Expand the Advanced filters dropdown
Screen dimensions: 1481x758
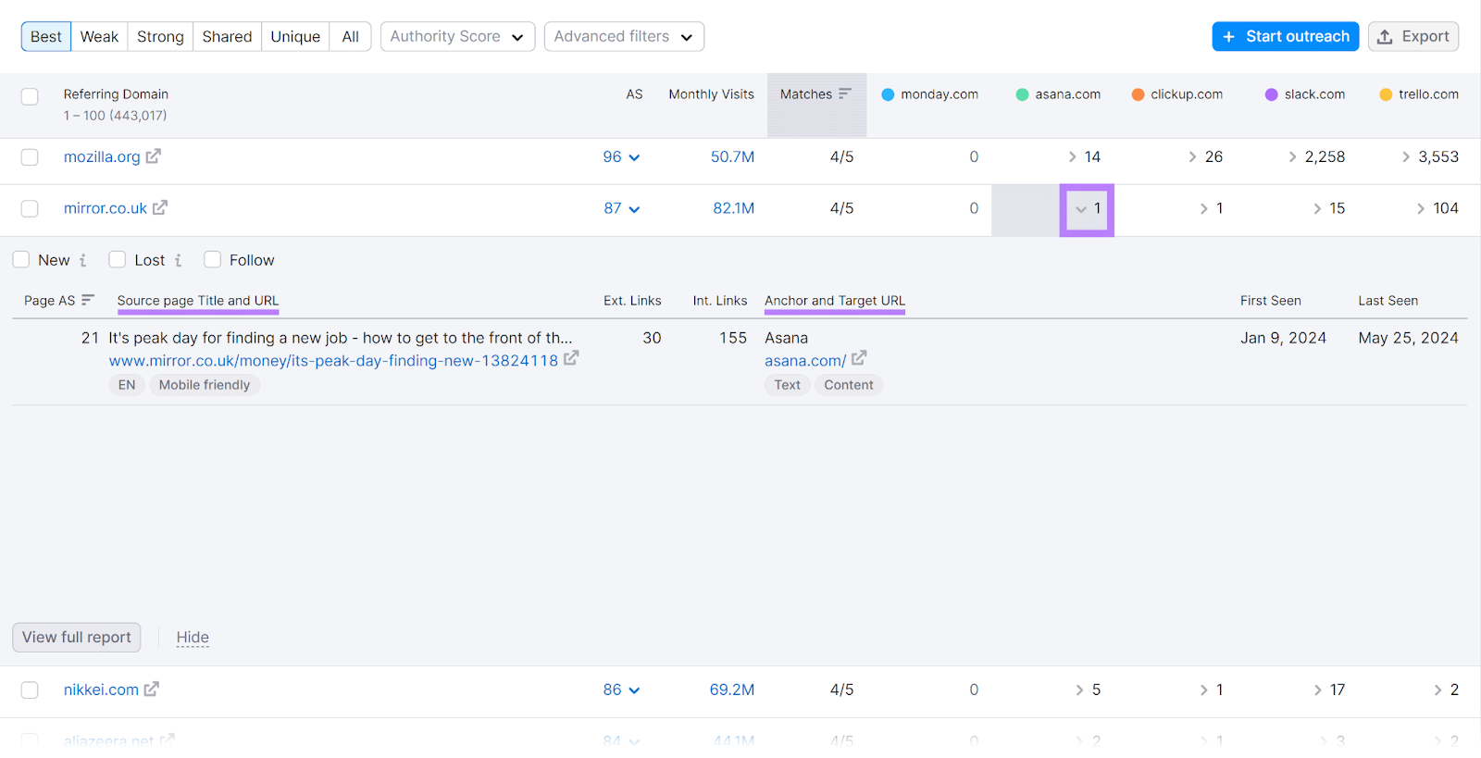pyautogui.click(x=623, y=37)
